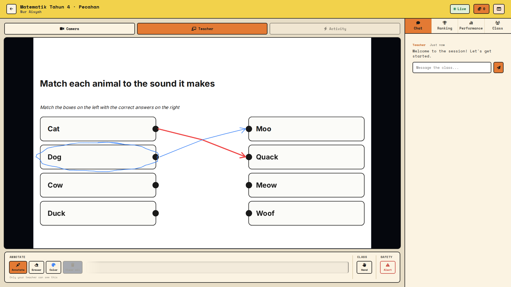Image resolution: width=511 pixels, height=287 pixels.
Task: Open the Activity view tab
Action: pyautogui.click(x=335, y=29)
